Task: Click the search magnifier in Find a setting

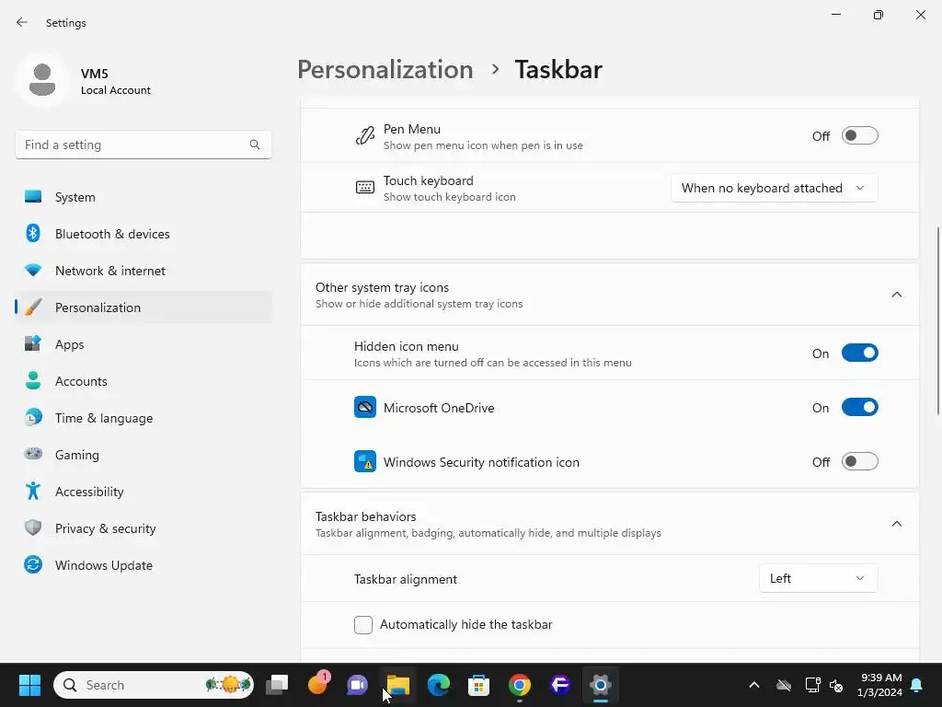Action: coord(255,145)
